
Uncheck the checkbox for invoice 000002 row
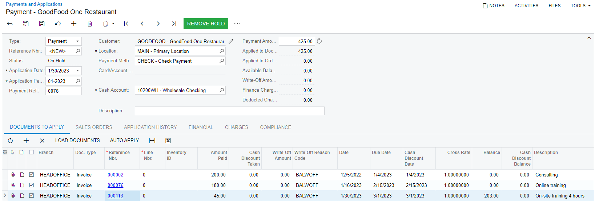(32, 175)
